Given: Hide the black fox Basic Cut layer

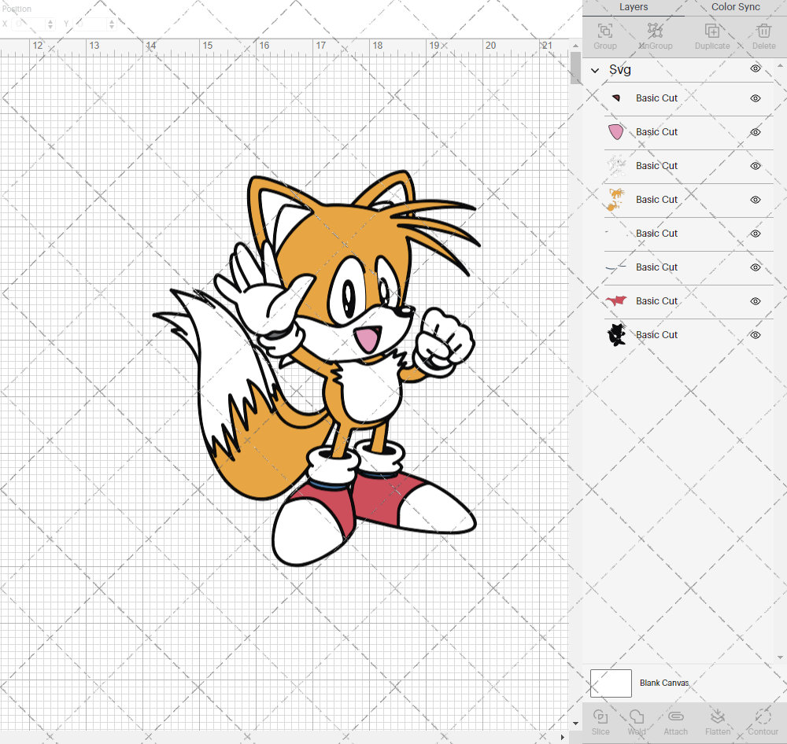Looking at the screenshot, I should tap(755, 334).
